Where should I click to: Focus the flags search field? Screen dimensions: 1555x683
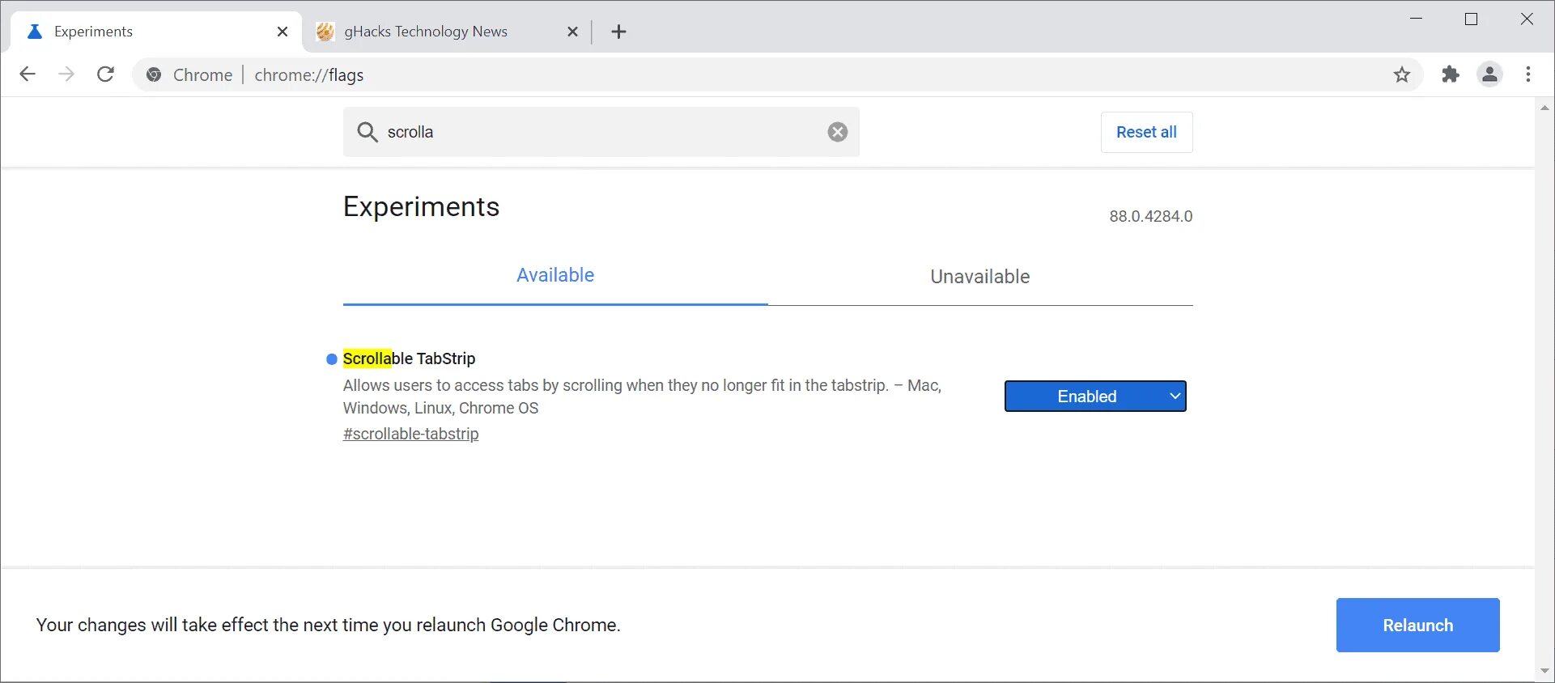(x=599, y=132)
